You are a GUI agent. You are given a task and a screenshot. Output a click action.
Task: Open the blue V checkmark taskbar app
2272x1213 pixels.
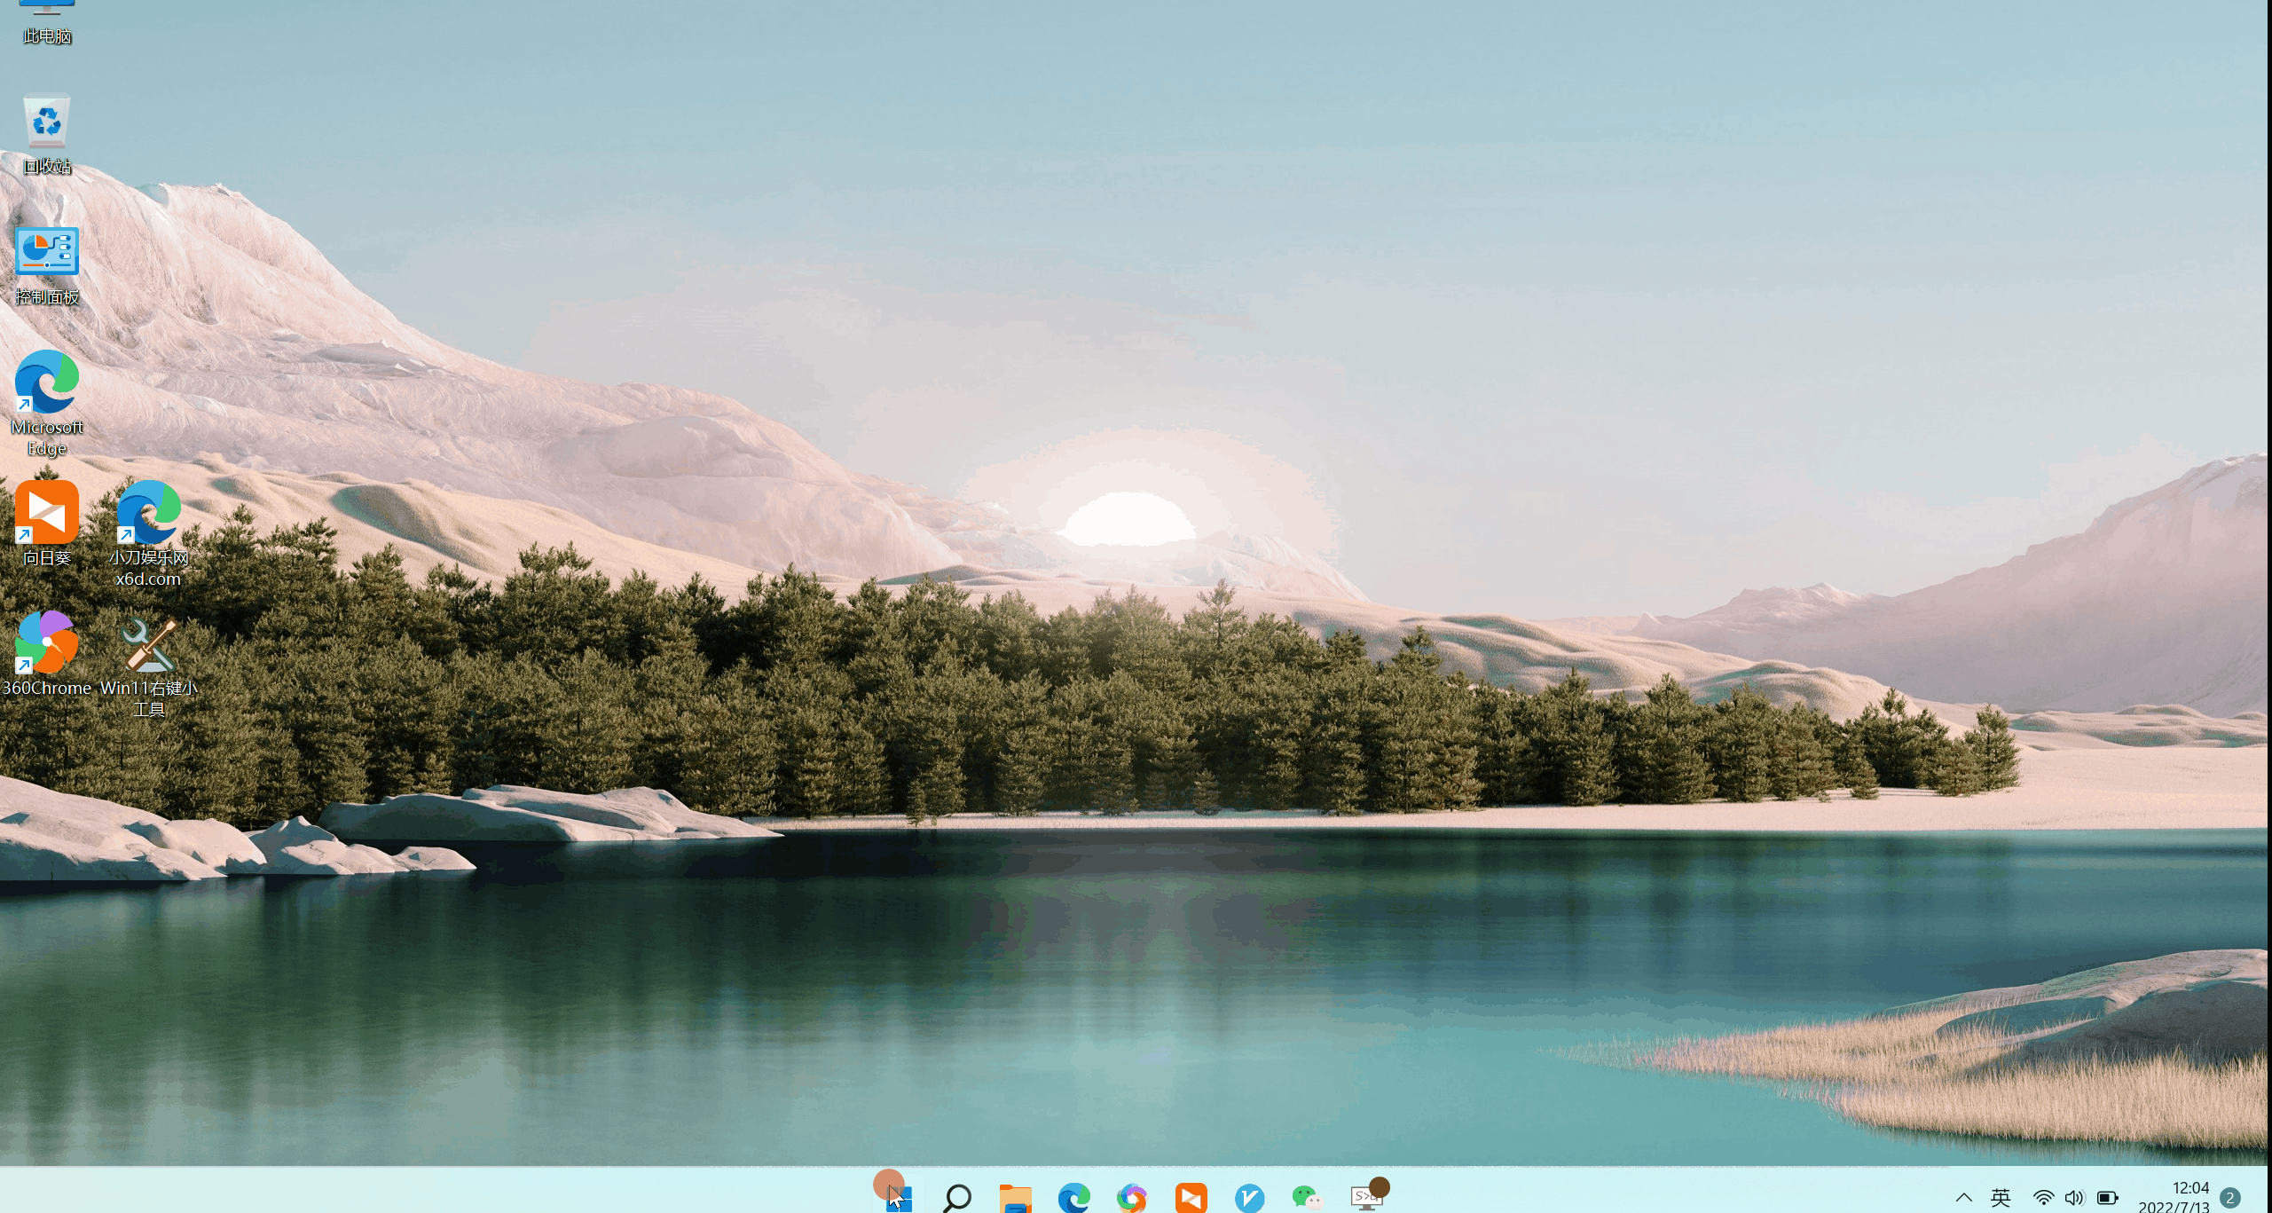click(x=1249, y=1198)
